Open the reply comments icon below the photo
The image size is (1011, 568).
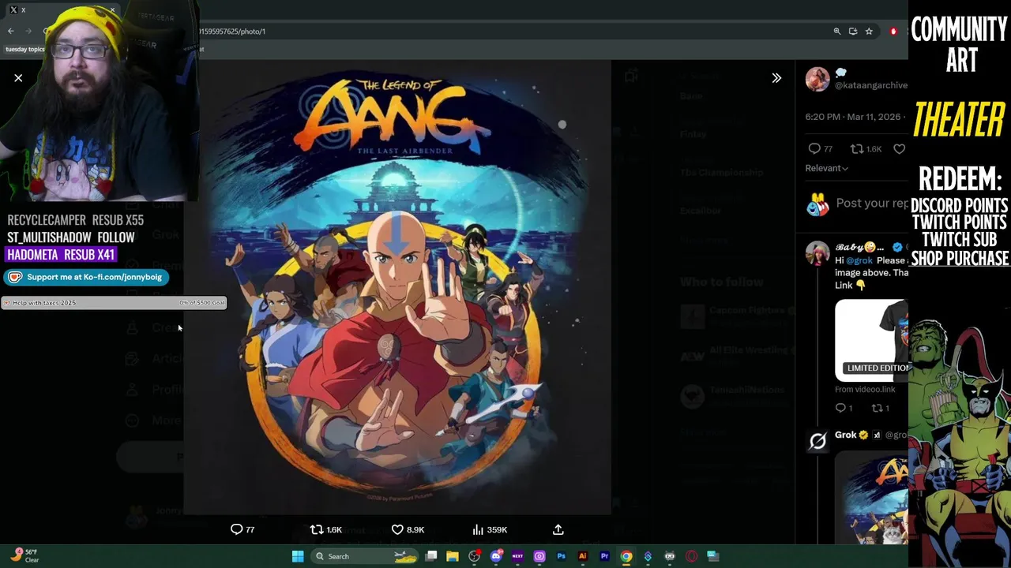click(236, 529)
